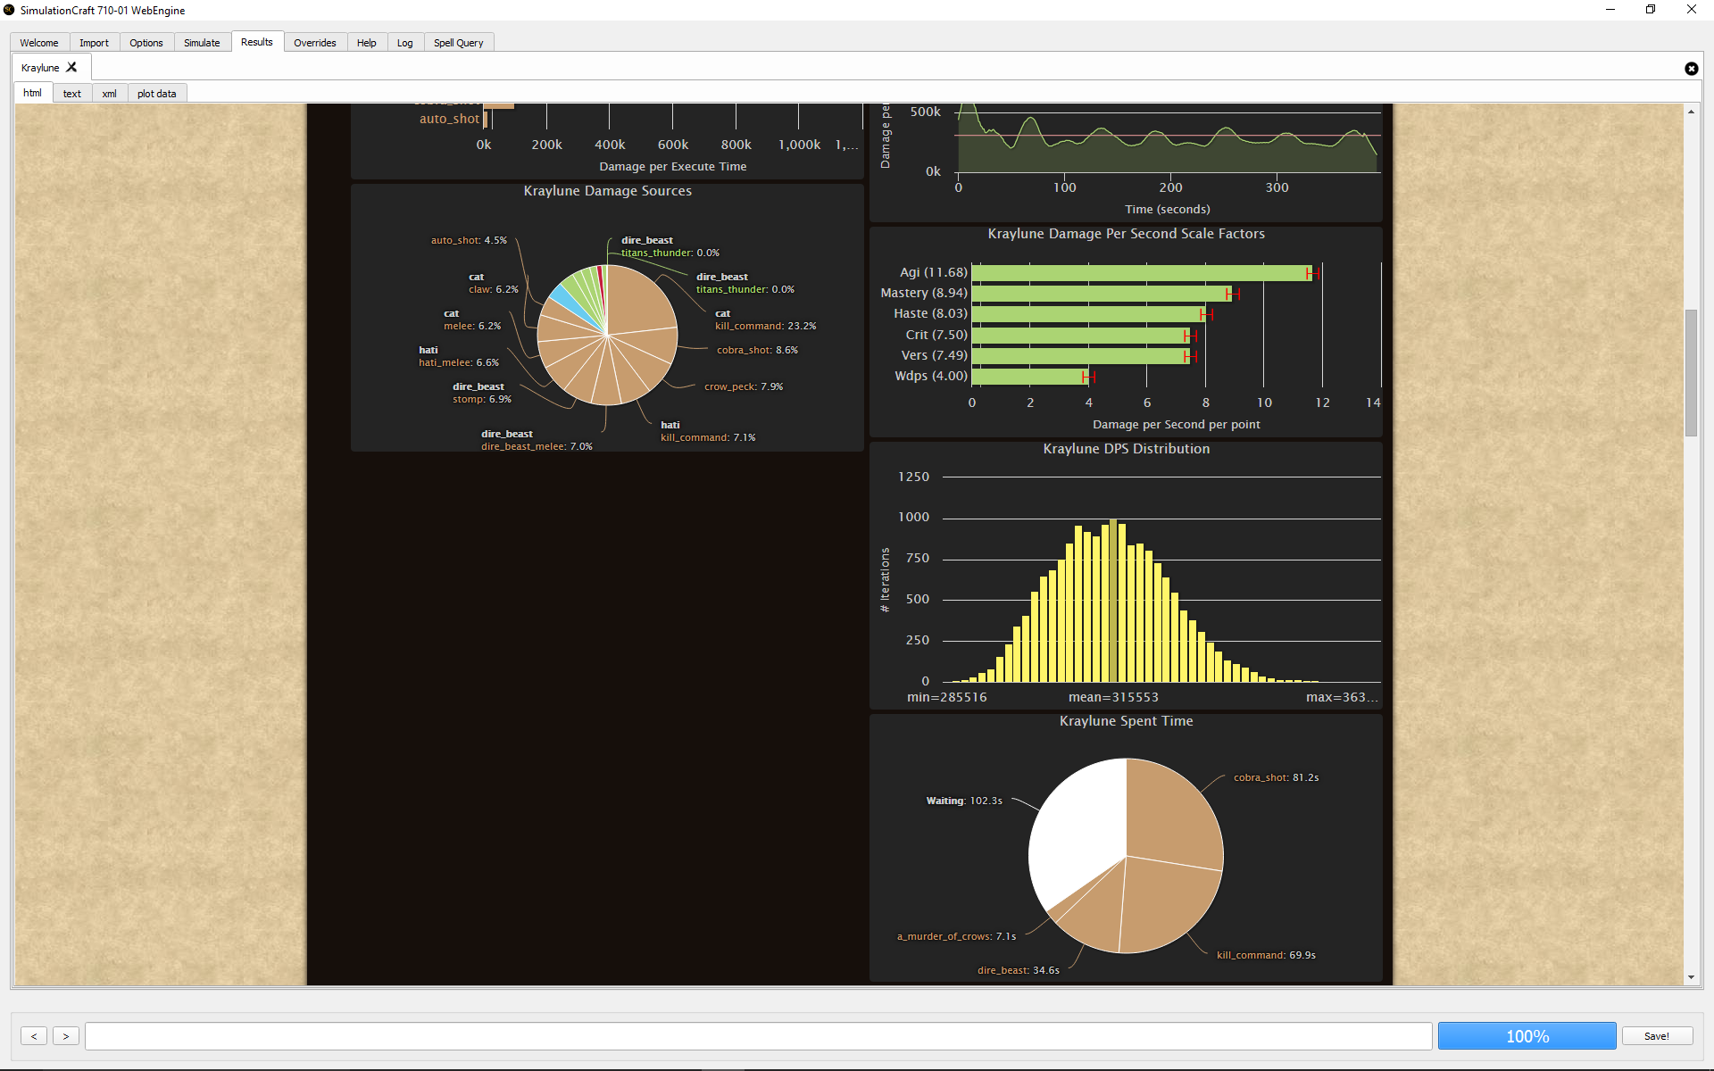Switch to plot data view
Image resolution: width=1714 pixels, height=1071 pixels.
coord(157,94)
